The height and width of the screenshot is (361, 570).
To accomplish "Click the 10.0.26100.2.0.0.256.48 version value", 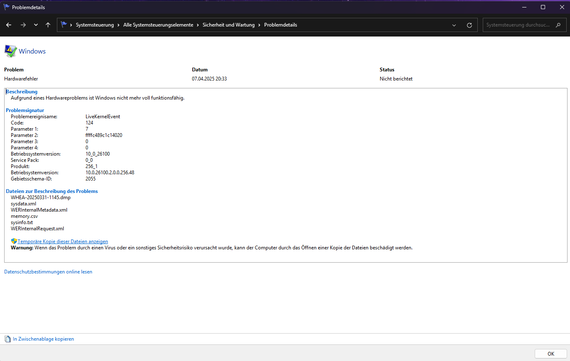I will click(x=110, y=173).
